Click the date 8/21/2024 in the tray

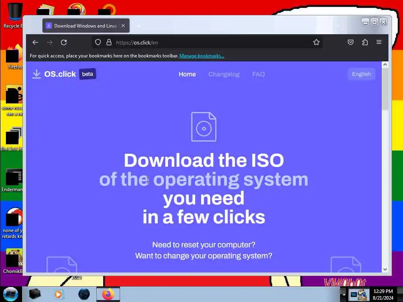(383, 298)
